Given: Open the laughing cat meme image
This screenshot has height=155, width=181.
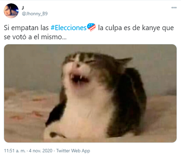Looking at the screenshot, I should tap(90, 93).
